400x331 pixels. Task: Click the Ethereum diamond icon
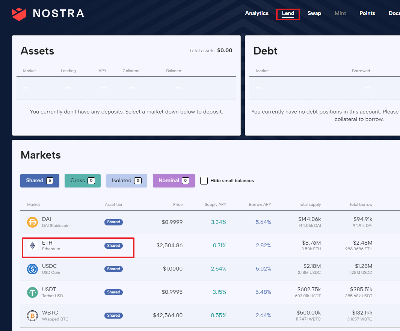[32, 245]
